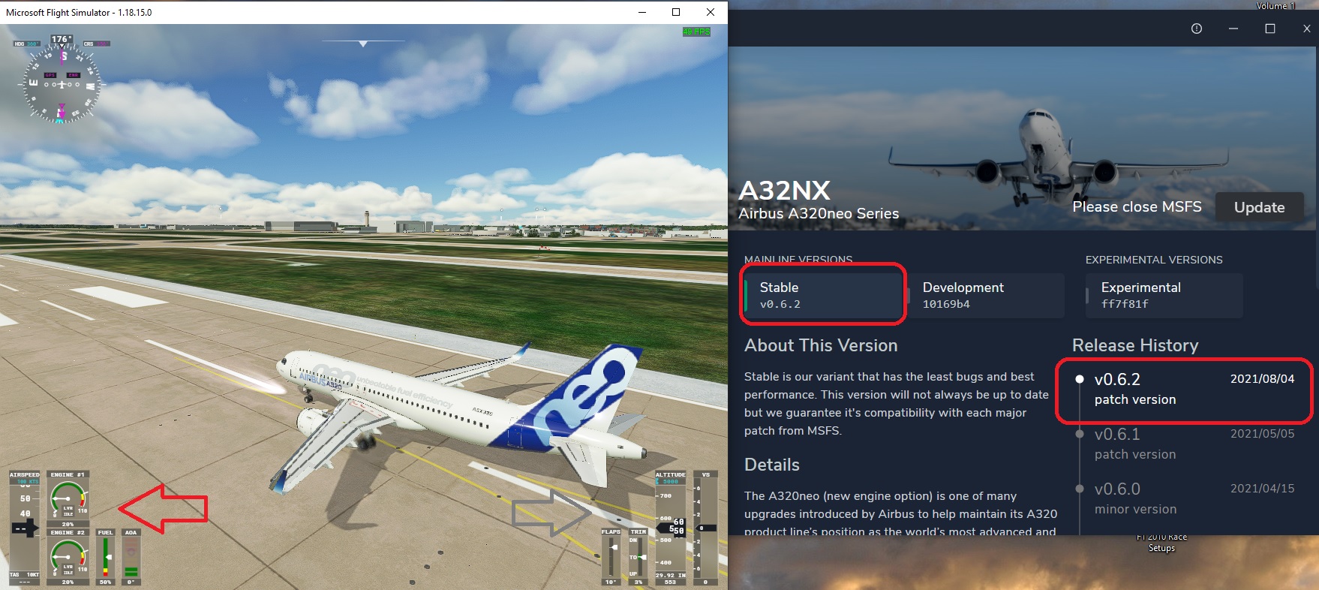Open v0.6.2 release history entry
The image size is (1319, 590).
pyautogui.click(x=1185, y=390)
